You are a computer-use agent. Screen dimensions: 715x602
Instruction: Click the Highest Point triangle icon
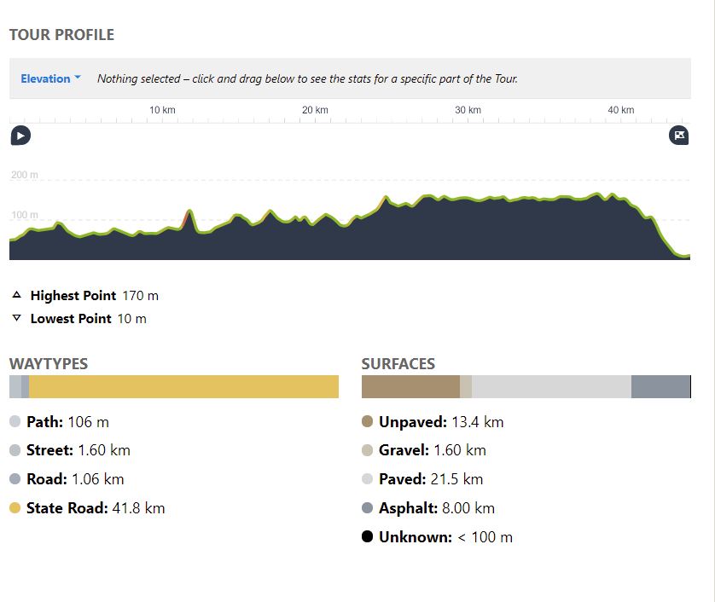tap(16, 296)
